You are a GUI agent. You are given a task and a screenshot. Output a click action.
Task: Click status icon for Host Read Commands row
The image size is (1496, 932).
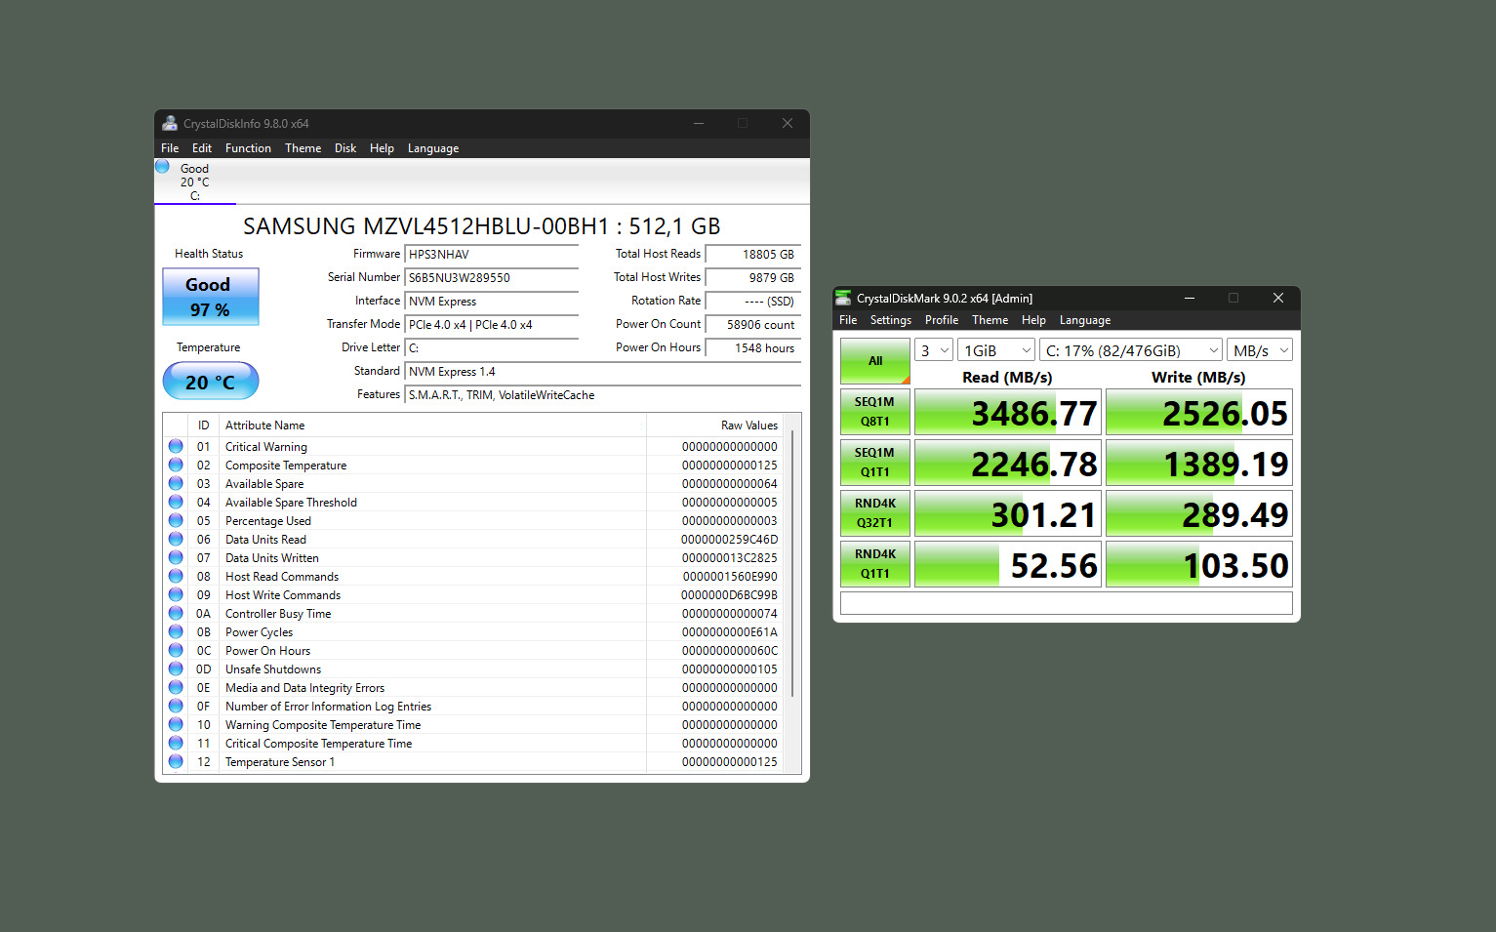pos(176,576)
